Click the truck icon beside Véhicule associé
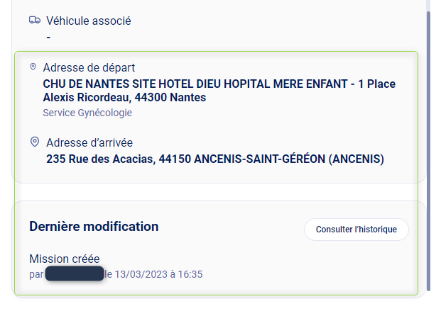Viewport: 441px width, 311px height. point(35,21)
